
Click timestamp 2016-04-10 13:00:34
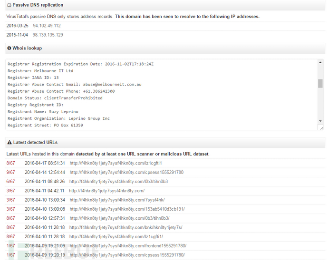(45, 200)
